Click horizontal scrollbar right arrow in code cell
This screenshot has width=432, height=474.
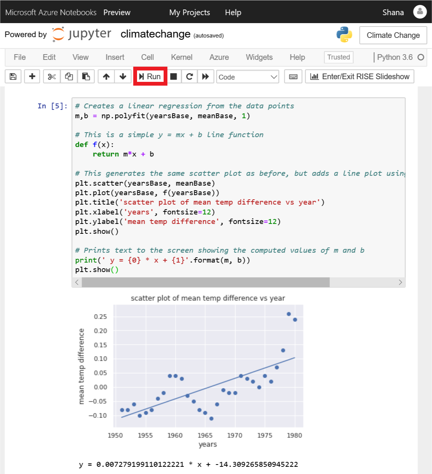pos(400,282)
